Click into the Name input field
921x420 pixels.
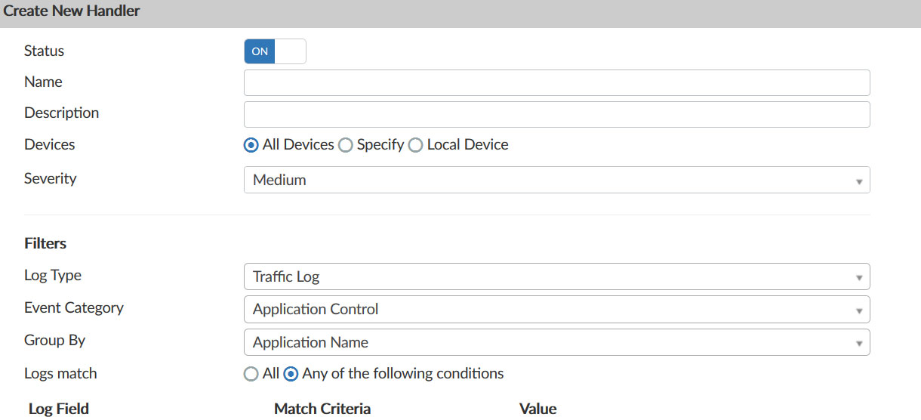pyautogui.click(x=556, y=82)
